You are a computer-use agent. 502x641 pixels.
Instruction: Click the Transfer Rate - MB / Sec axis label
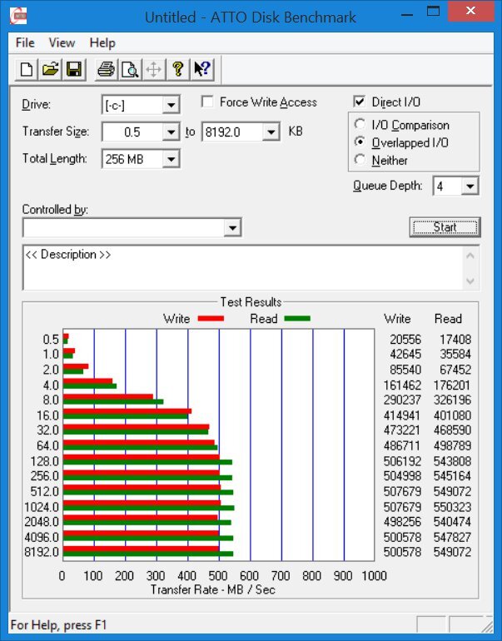click(x=212, y=589)
